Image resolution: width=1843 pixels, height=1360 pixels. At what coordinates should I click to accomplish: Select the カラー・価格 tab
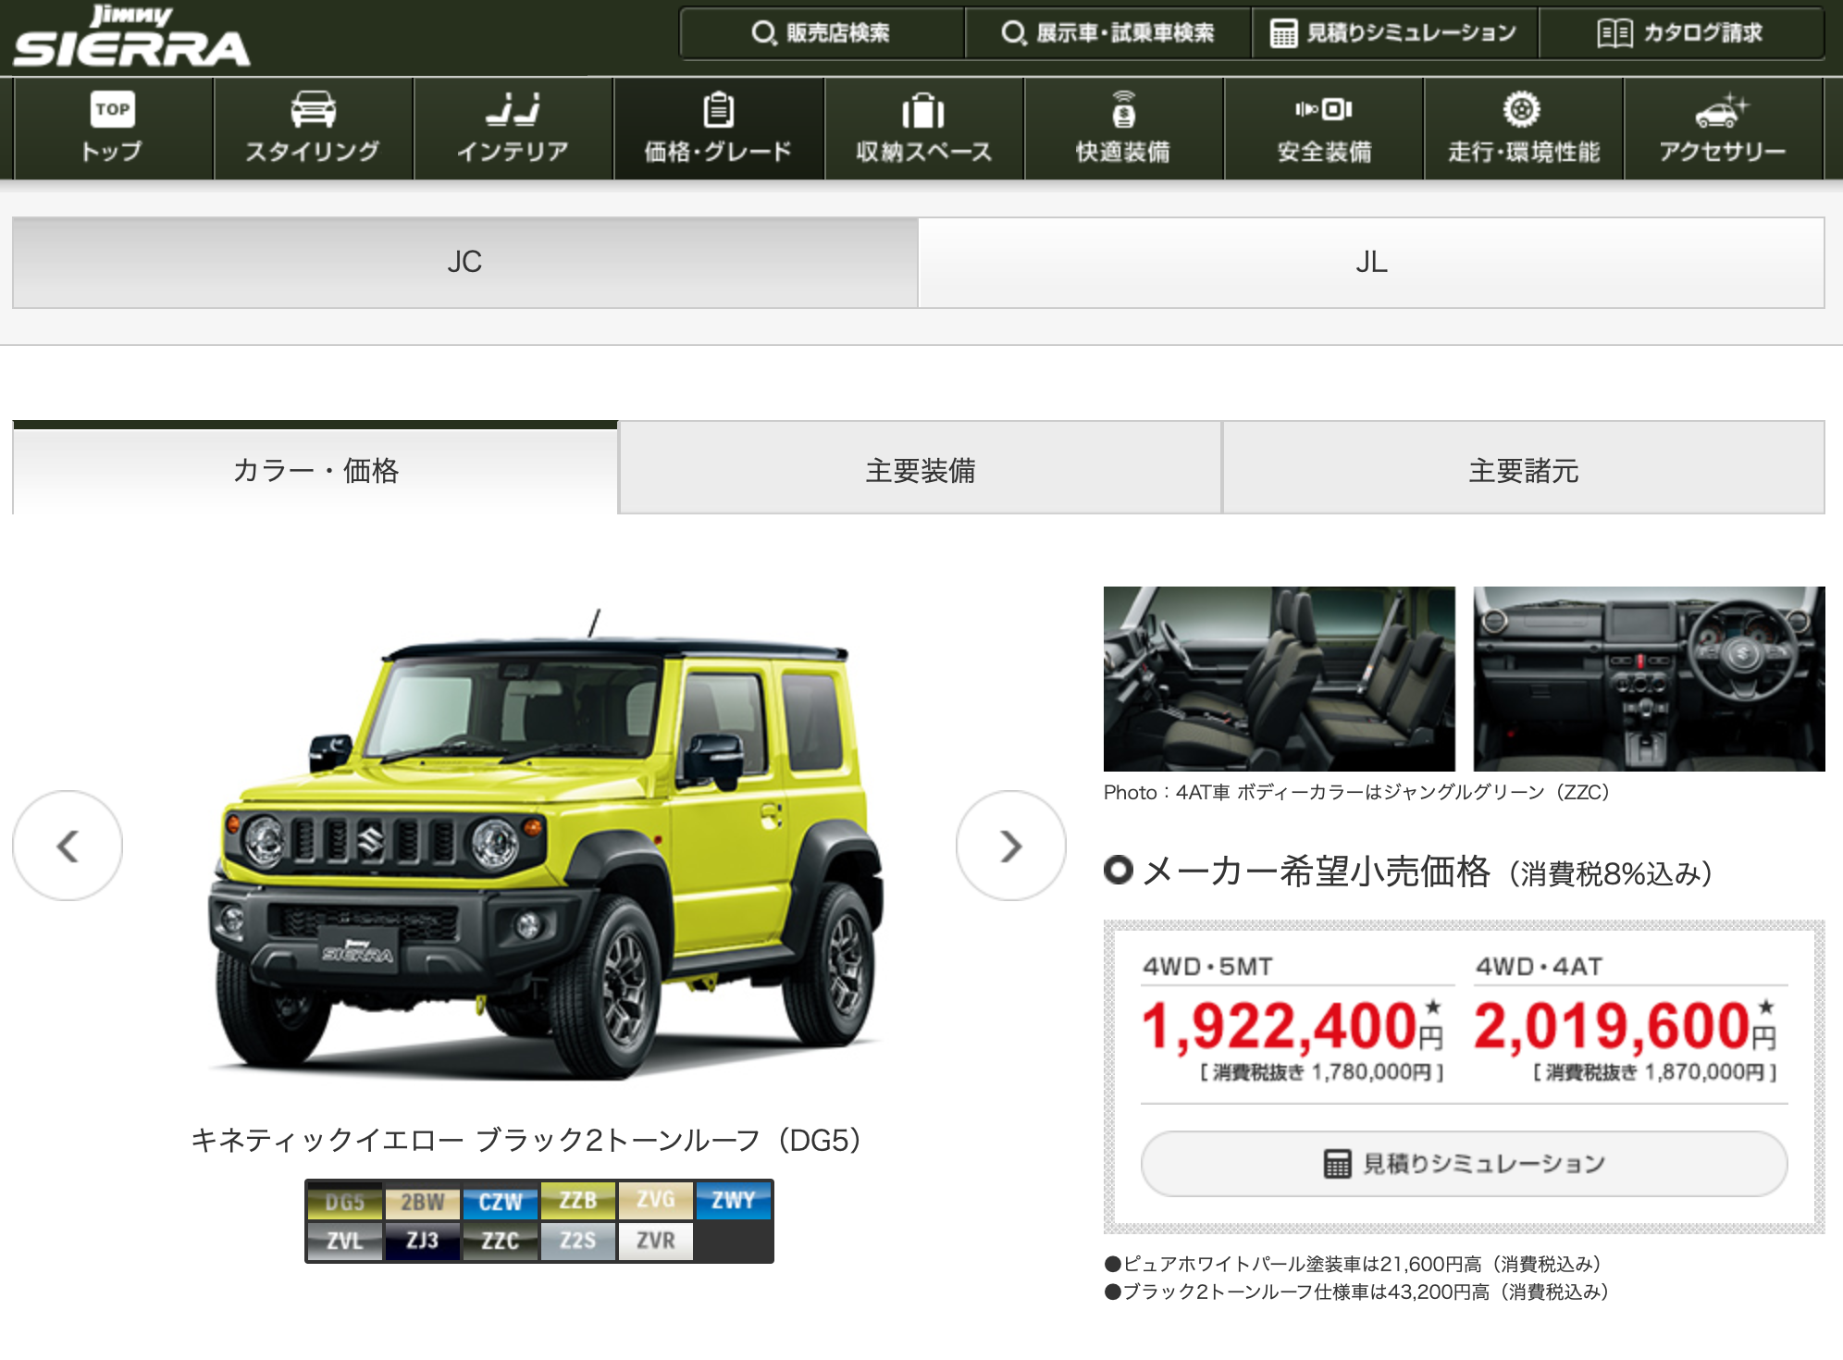pos(315,469)
